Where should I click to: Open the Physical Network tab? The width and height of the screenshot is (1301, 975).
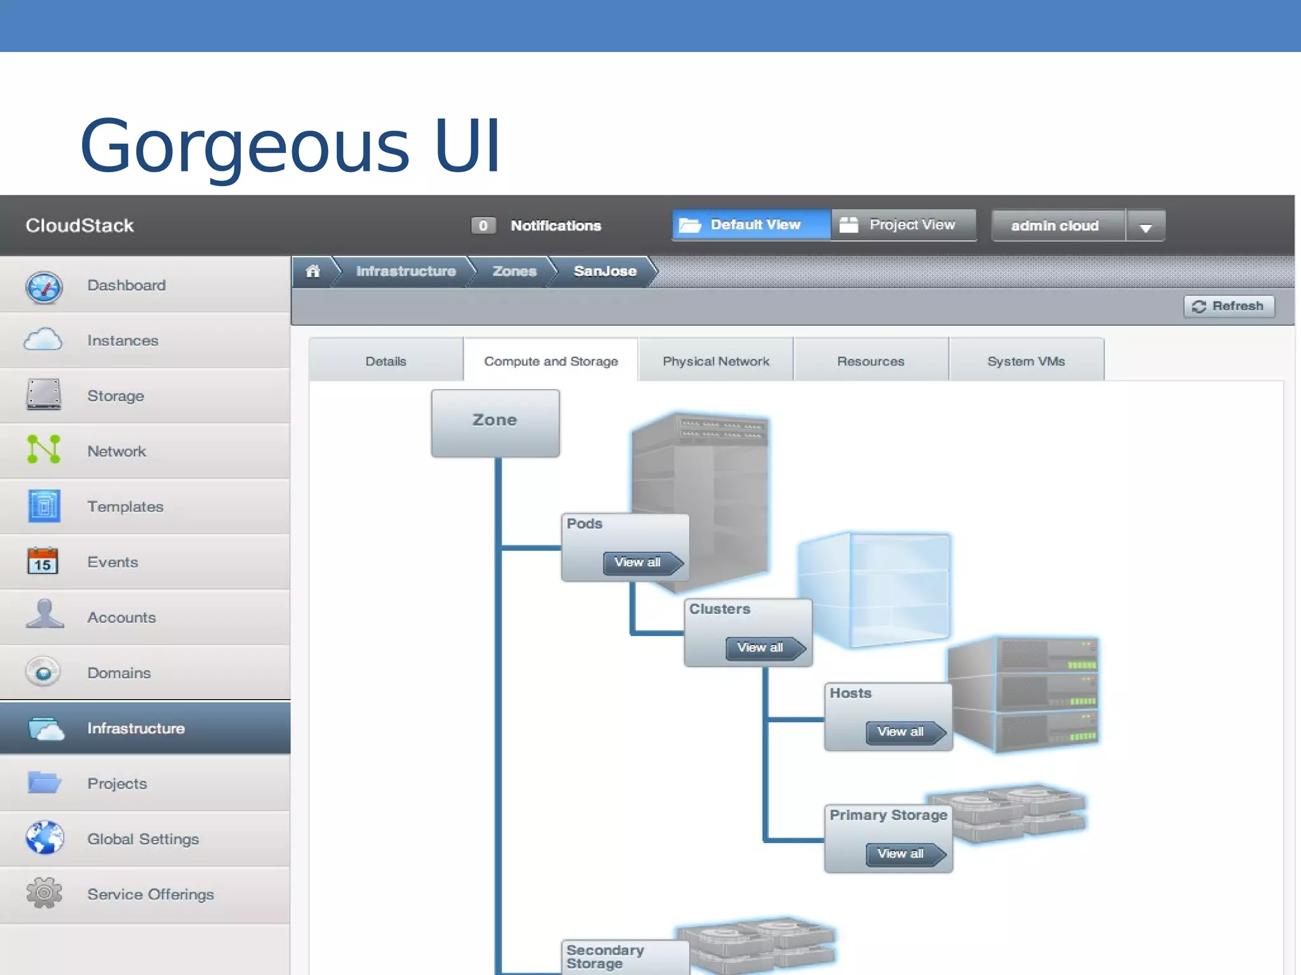[715, 361]
